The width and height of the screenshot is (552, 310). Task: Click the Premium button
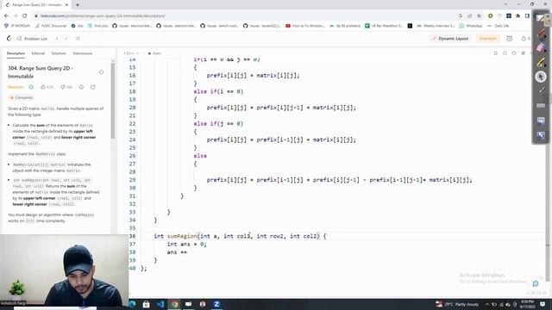pyautogui.click(x=488, y=38)
